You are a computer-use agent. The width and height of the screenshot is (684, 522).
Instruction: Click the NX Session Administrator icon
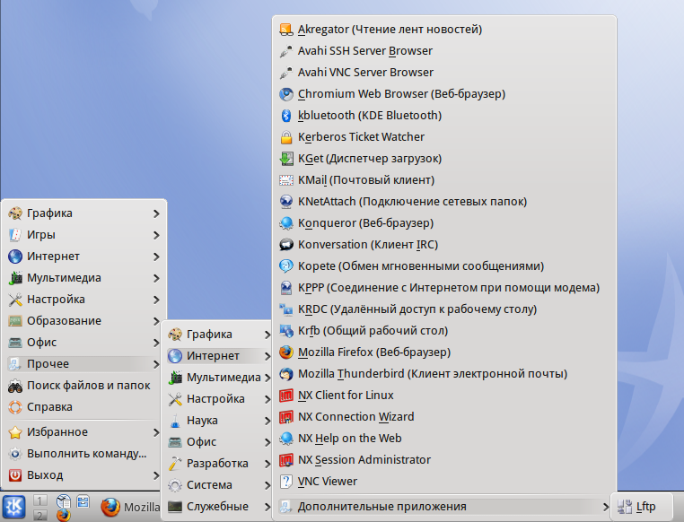click(x=286, y=460)
